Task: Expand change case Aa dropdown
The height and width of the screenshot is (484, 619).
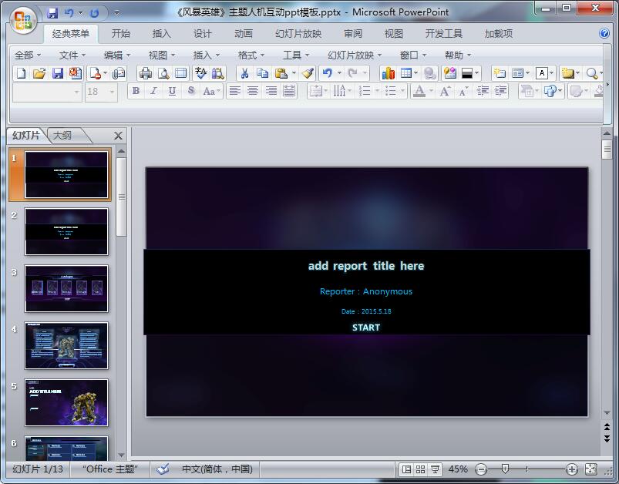Action: coord(219,91)
